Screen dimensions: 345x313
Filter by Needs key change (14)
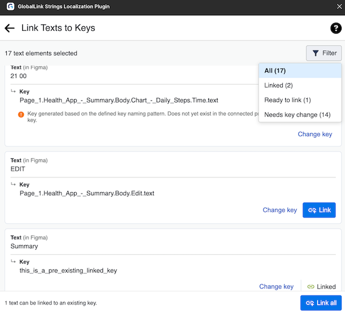300,114
